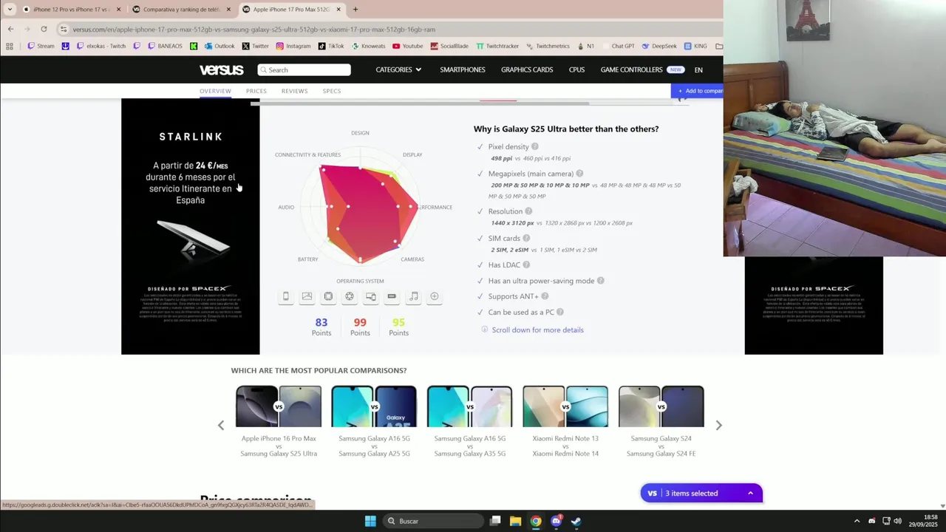Open Galaxy A16 5G vs Galaxy A35 5G comparison
946x532 pixels.
(x=470, y=421)
